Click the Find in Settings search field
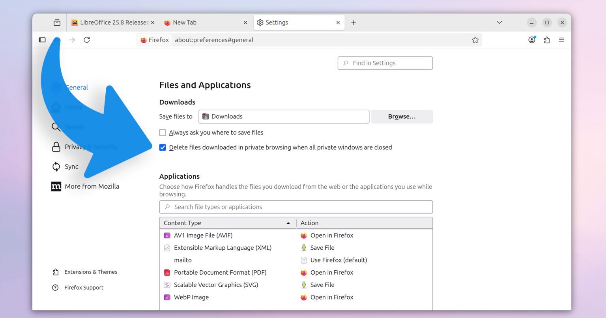The height and width of the screenshot is (318, 606). click(385, 63)
